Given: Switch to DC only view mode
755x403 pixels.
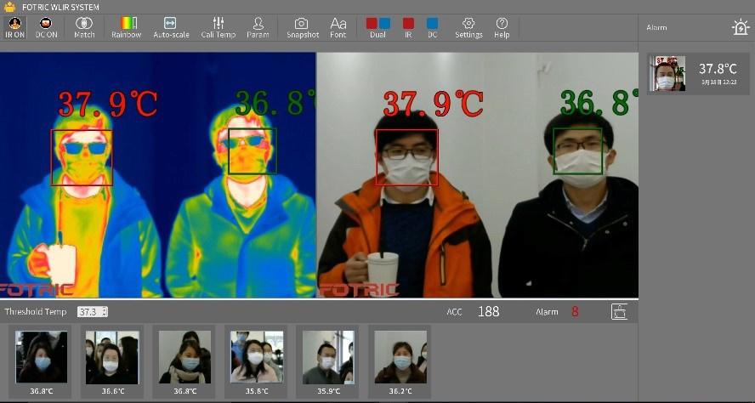Looking at the screenshot, I should pyautogui.click(x=432, y=27).
